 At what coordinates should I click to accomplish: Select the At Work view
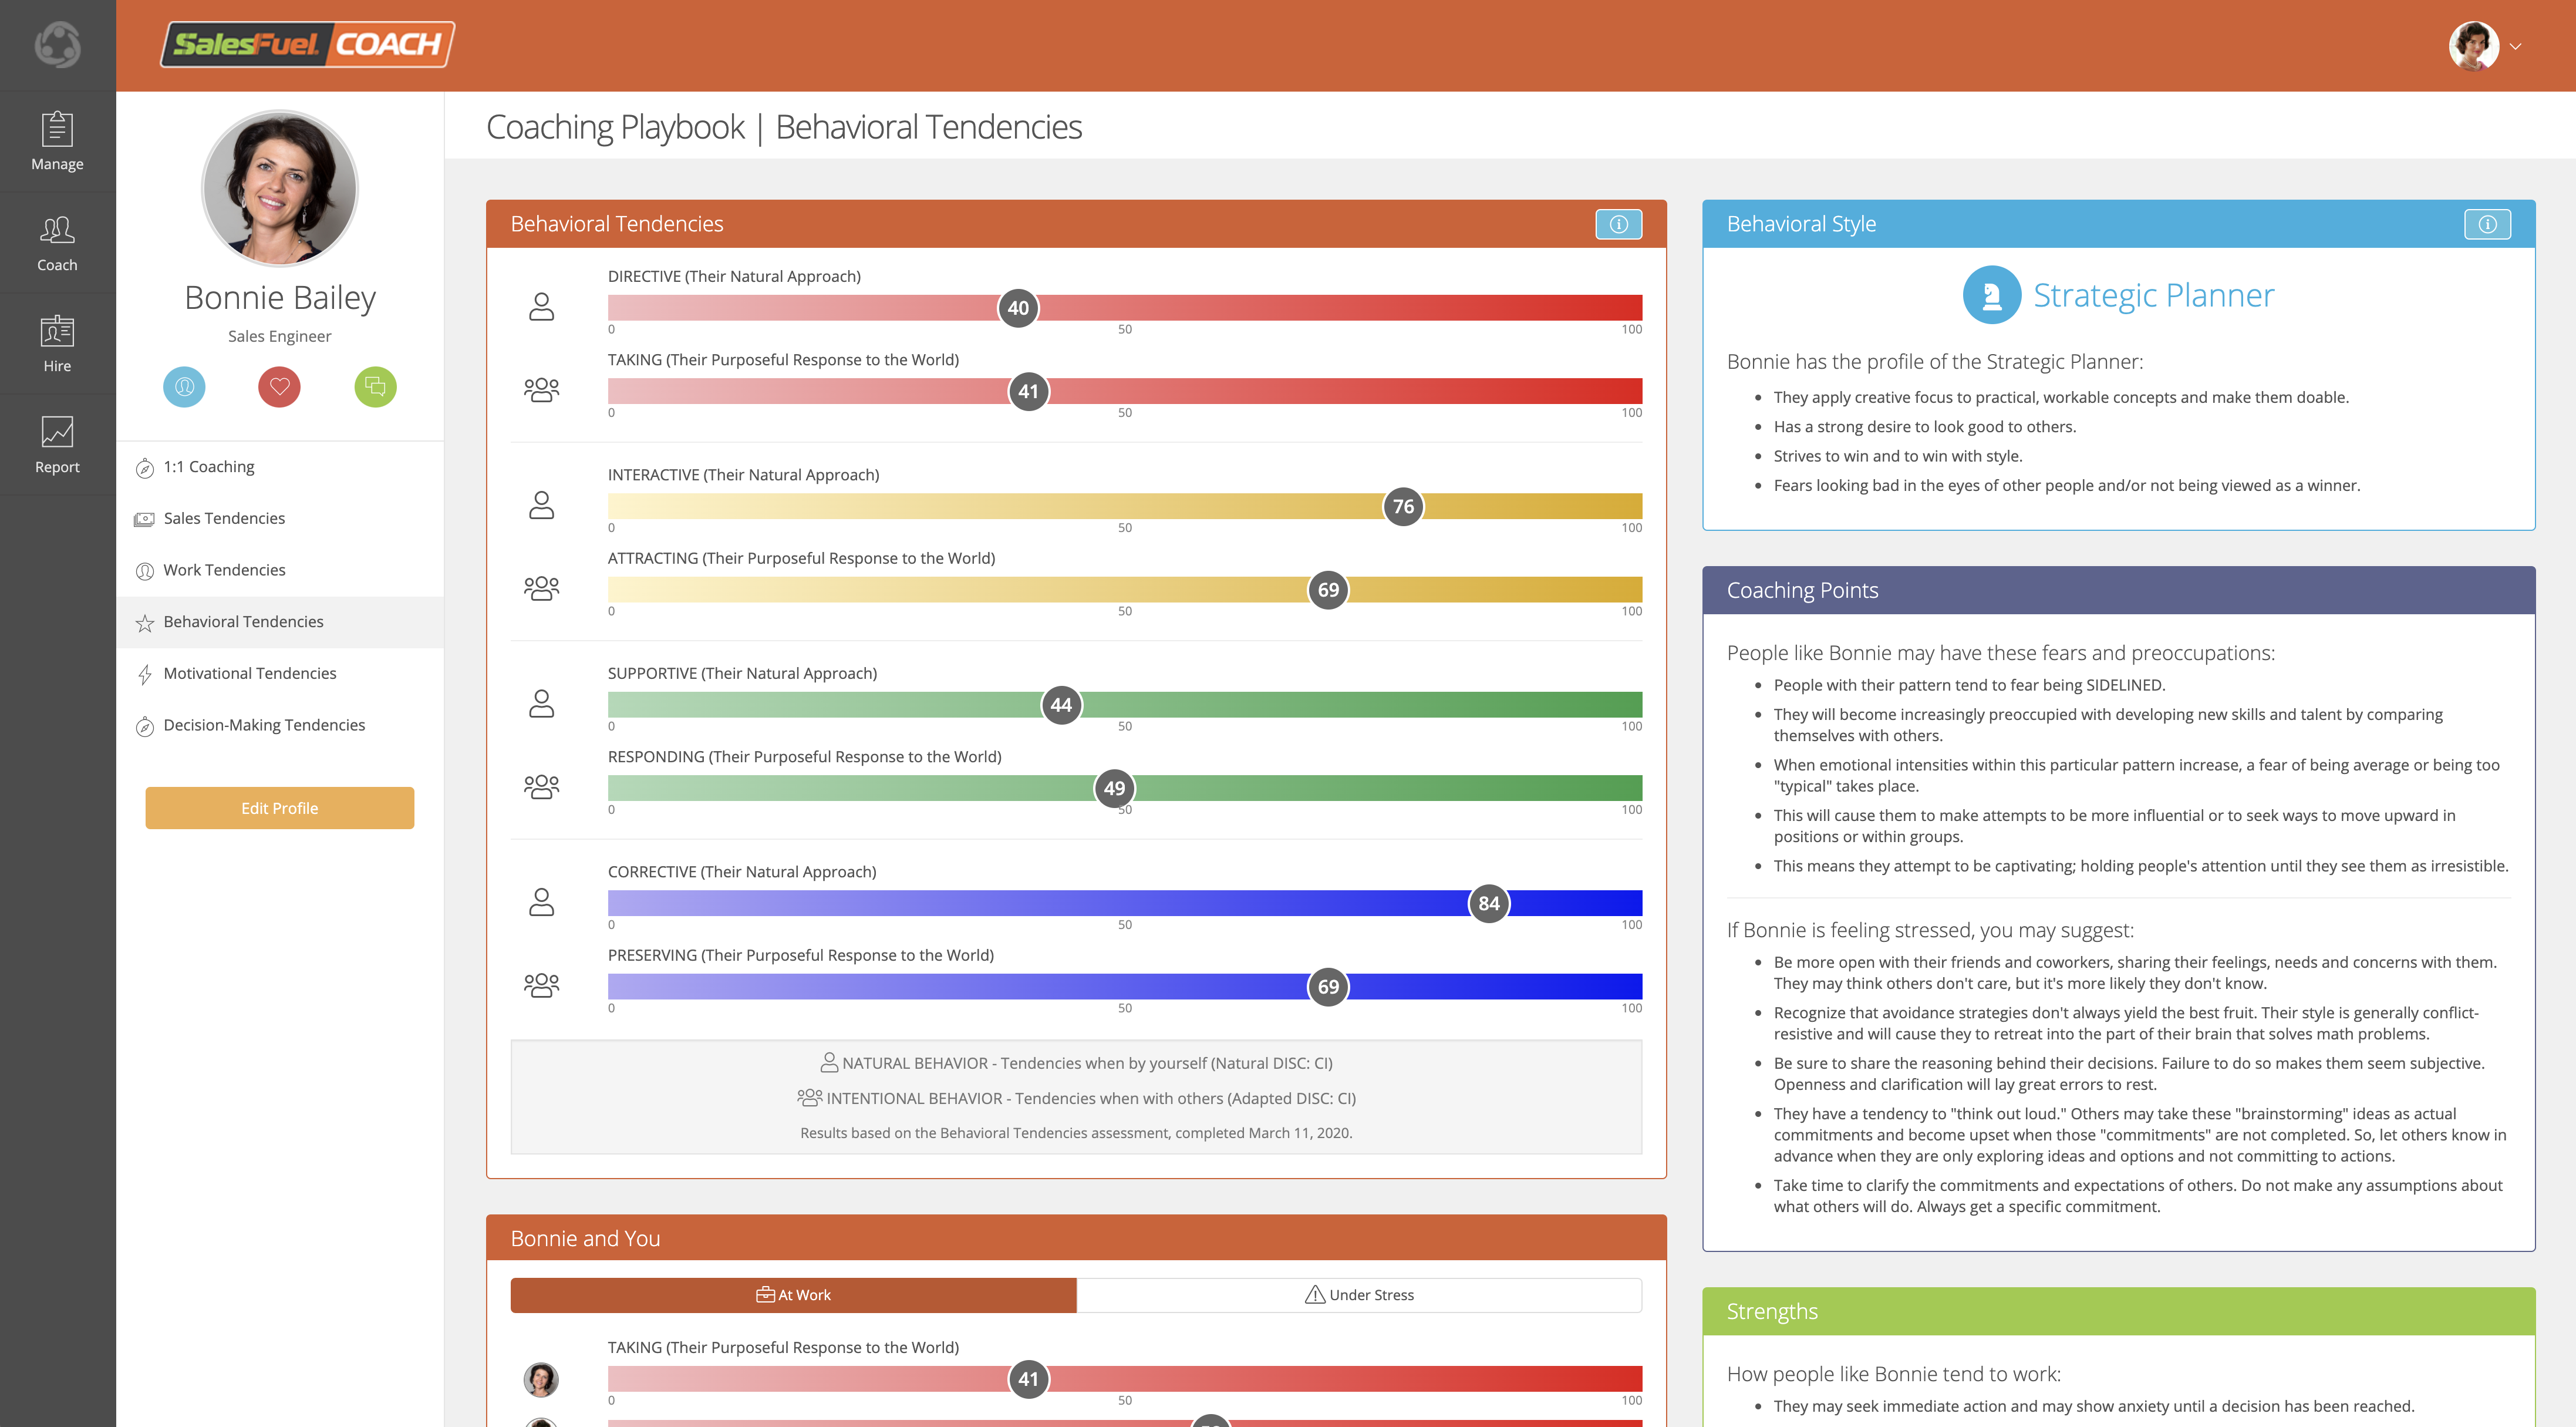(x=793, y=1295)
